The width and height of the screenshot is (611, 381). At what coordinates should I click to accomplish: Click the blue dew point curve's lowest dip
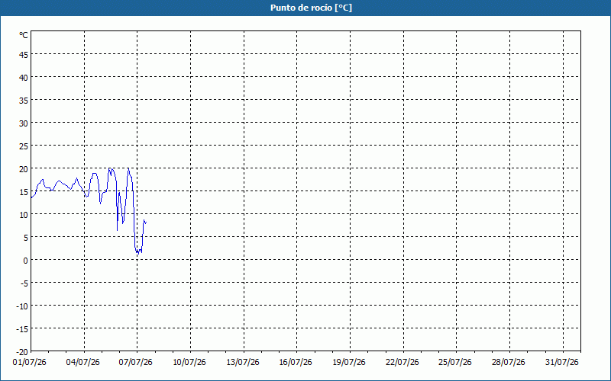tap(137, 253)
